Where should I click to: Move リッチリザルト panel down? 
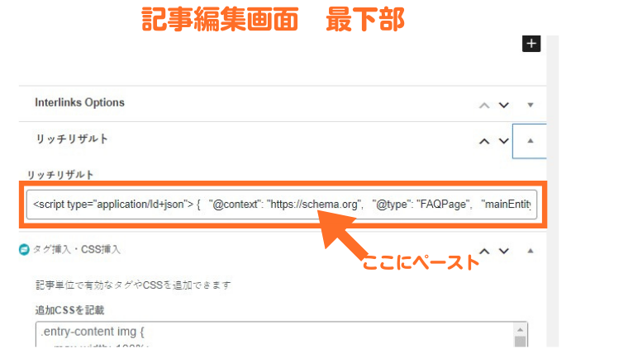[x=504, y=141]
